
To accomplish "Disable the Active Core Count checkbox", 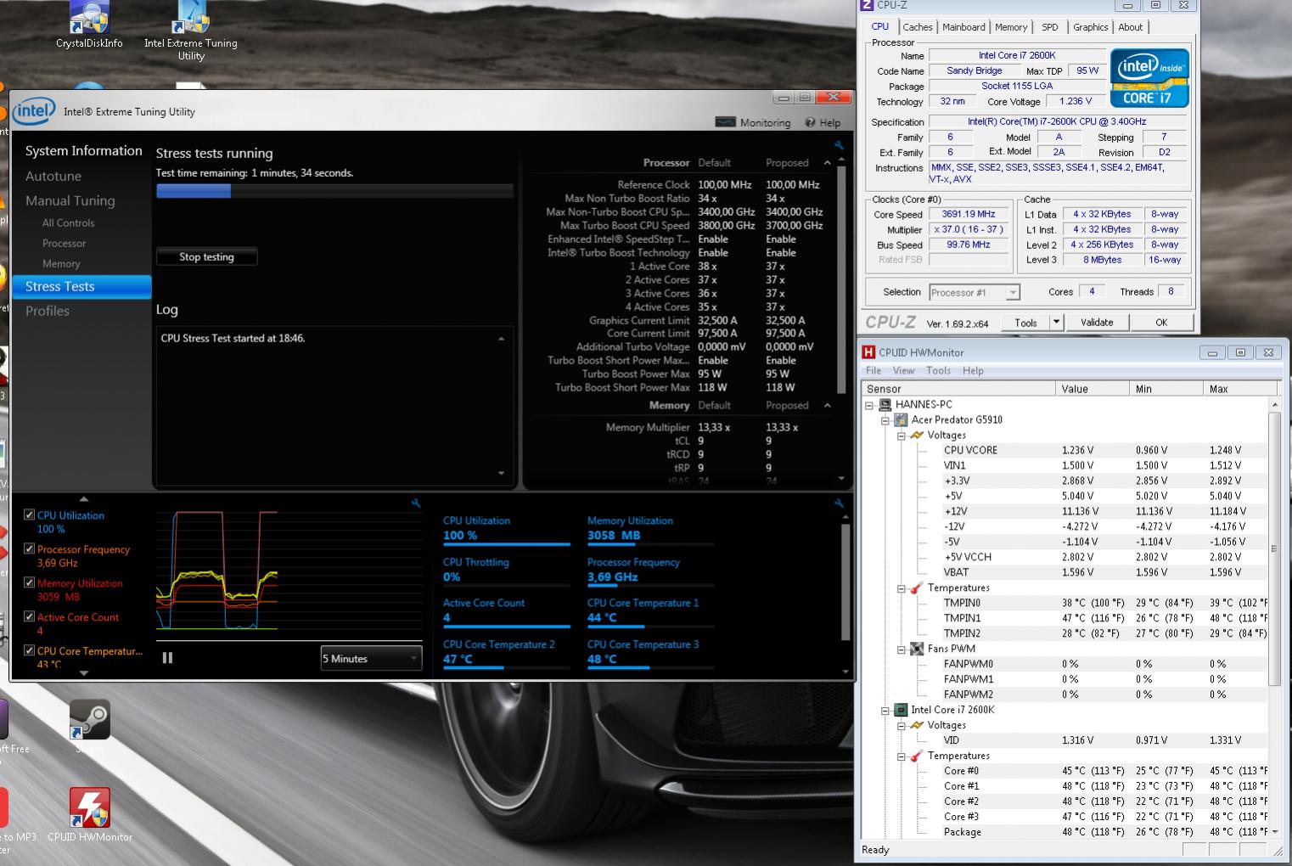I will click(30, 617).
